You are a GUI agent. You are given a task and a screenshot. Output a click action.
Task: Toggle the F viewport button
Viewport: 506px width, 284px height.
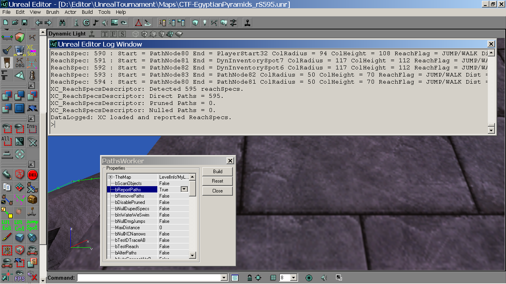(x=113, y=34)
